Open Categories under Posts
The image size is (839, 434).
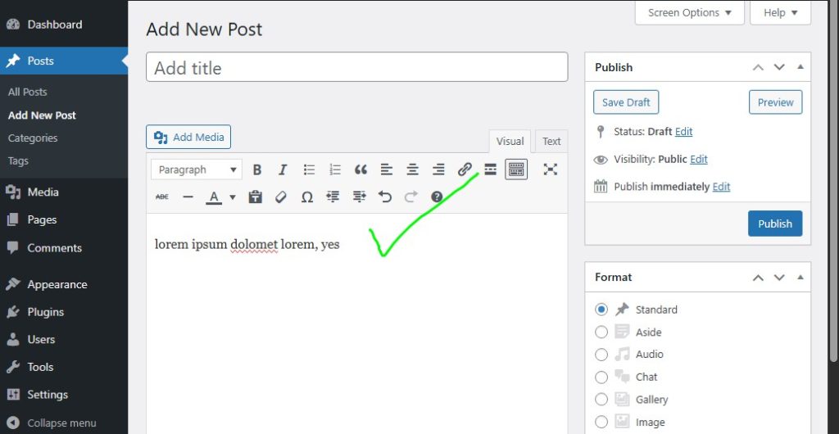[33, 138]
